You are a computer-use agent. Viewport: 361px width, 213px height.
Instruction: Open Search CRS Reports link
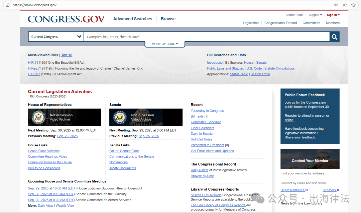pos(206,195)
